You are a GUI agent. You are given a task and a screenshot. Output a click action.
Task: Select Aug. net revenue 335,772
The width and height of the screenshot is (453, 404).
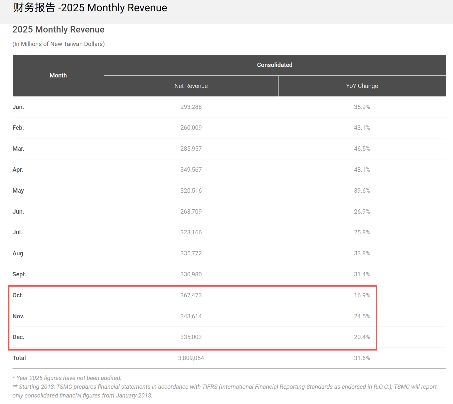tap(191, 253)
